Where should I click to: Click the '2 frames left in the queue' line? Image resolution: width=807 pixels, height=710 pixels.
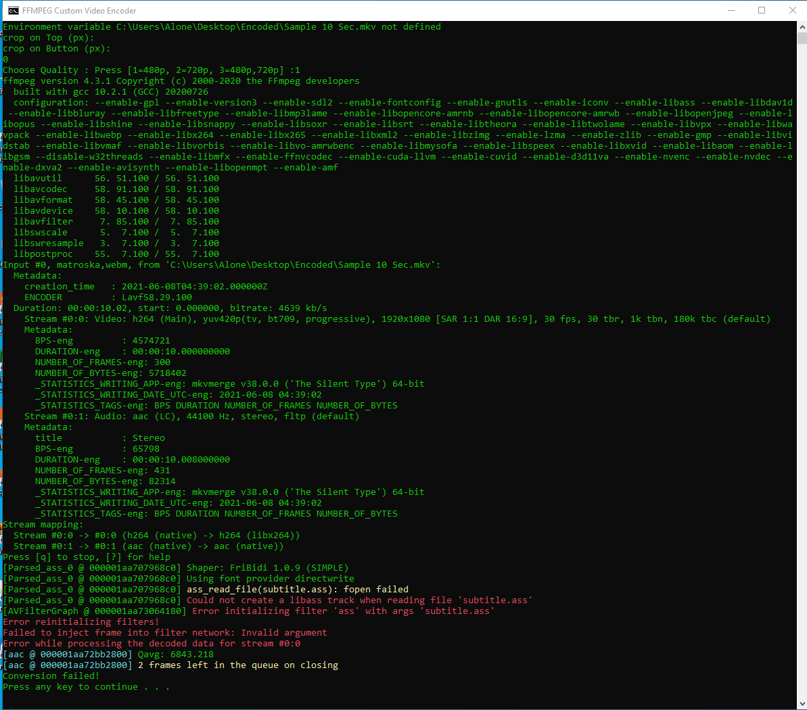click(170, 665)
